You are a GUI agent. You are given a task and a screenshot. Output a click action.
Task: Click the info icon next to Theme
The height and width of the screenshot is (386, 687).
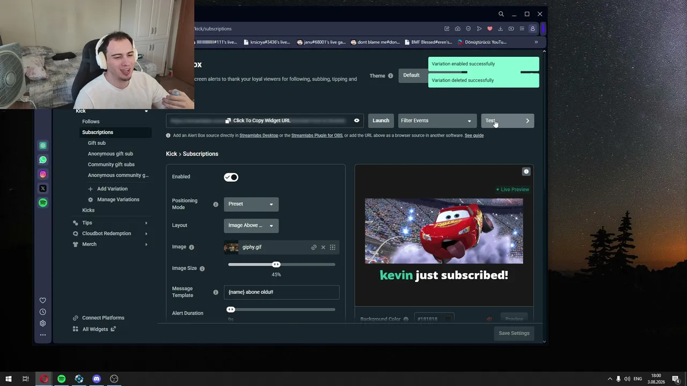tap(391, 76)
